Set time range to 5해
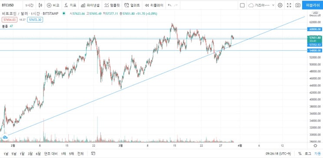 point(71,154)
